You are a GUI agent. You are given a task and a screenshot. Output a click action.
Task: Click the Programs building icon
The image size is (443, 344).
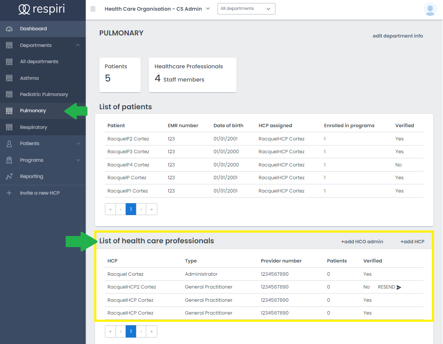click(9, 160)
